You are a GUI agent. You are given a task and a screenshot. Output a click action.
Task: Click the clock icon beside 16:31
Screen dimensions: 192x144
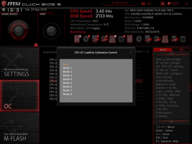pos(3,10)
